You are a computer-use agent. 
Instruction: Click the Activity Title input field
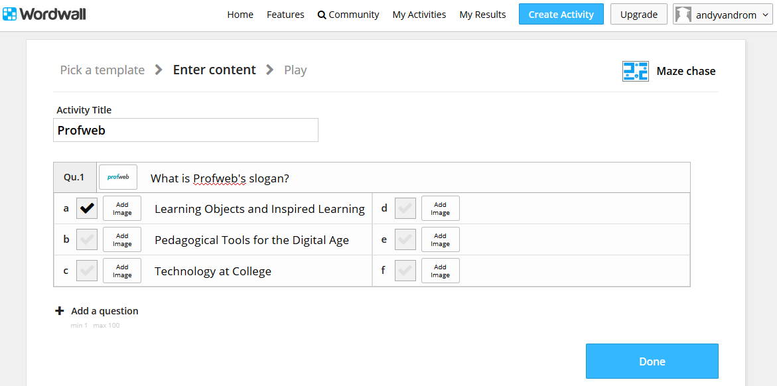pos(186,130)
